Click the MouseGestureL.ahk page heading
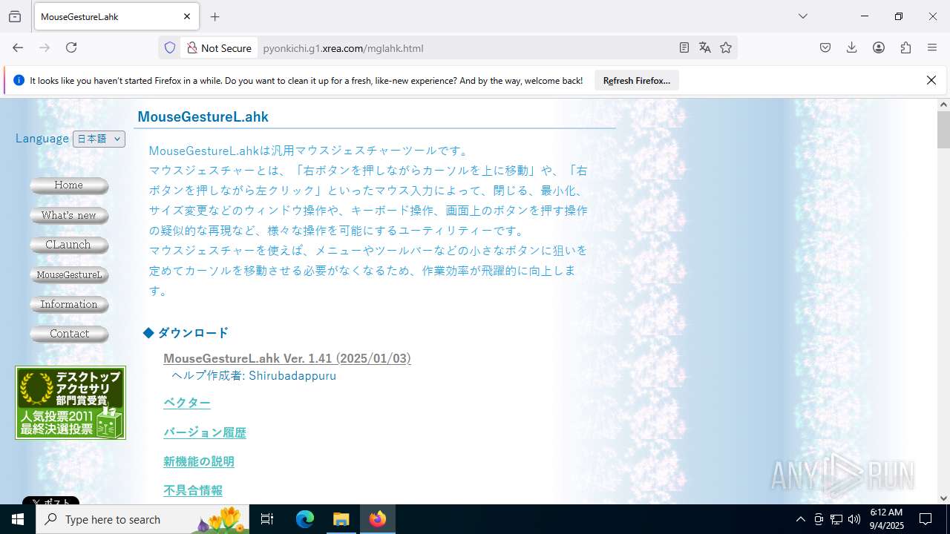Image resolution: width=950 pixels, height=534 pixels. tap(203, 116)
